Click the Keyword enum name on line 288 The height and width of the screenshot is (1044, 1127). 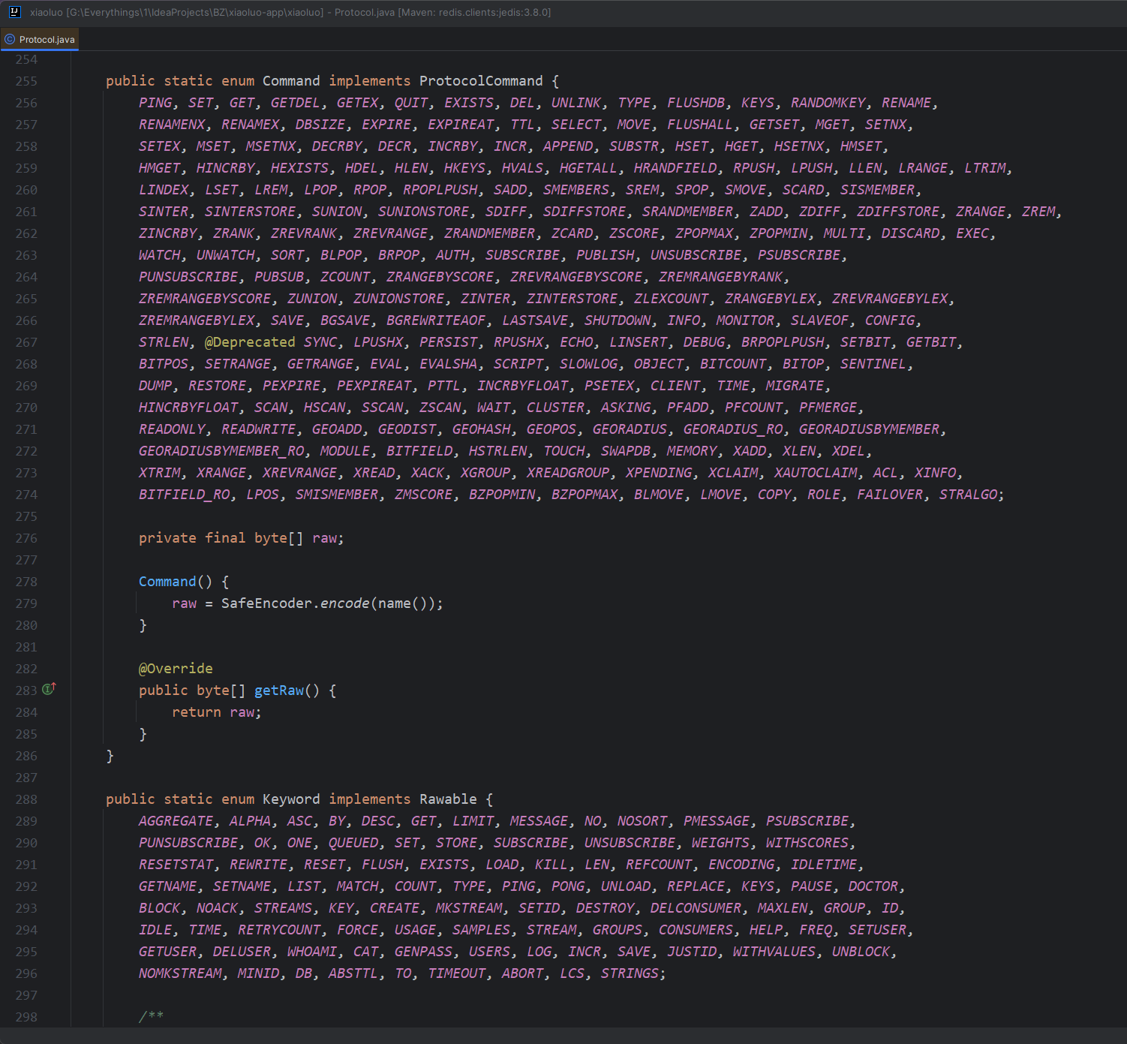tap(291, 799)
